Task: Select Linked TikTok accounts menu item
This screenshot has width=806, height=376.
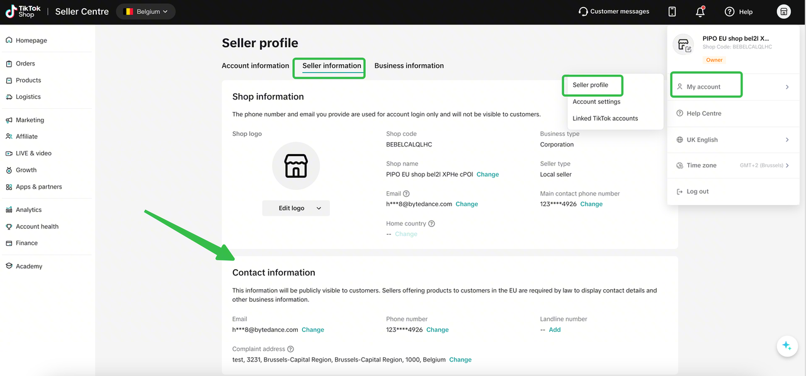Action: pyautogui.click(x=605, y=118)
